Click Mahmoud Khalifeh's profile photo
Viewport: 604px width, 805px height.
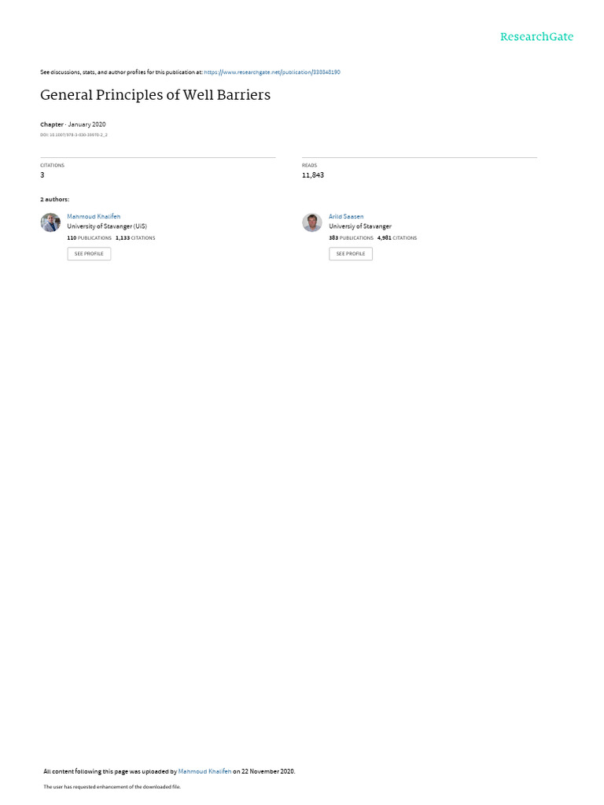(x=50, y=222)
